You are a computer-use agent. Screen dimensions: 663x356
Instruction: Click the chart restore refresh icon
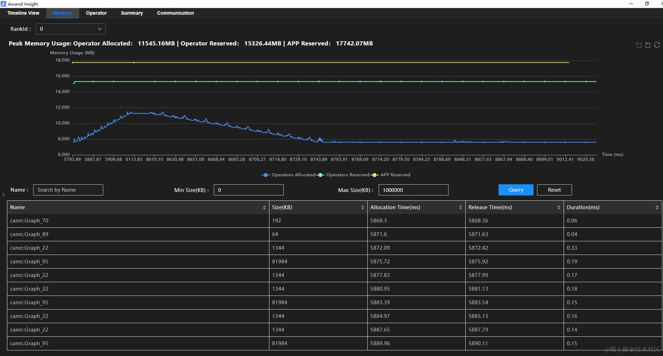(x=657, y=45)
